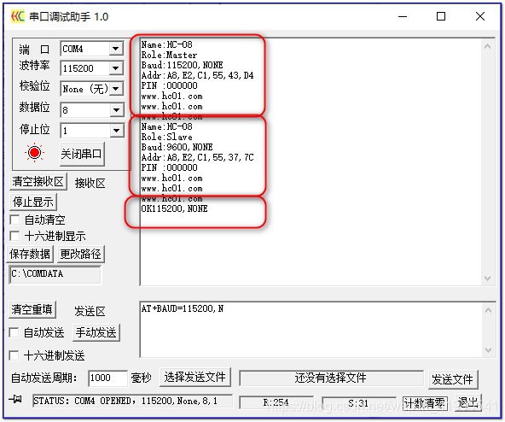Click the 选择发送文件 button

point(195,377)
